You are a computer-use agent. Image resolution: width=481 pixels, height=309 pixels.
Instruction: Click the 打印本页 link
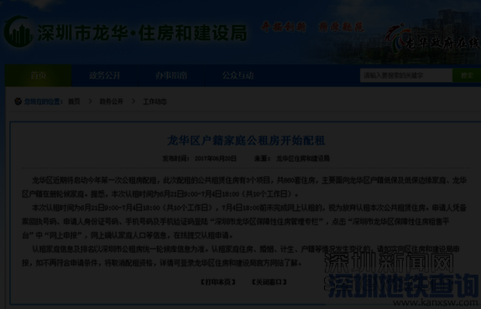(x=218, y=281)
